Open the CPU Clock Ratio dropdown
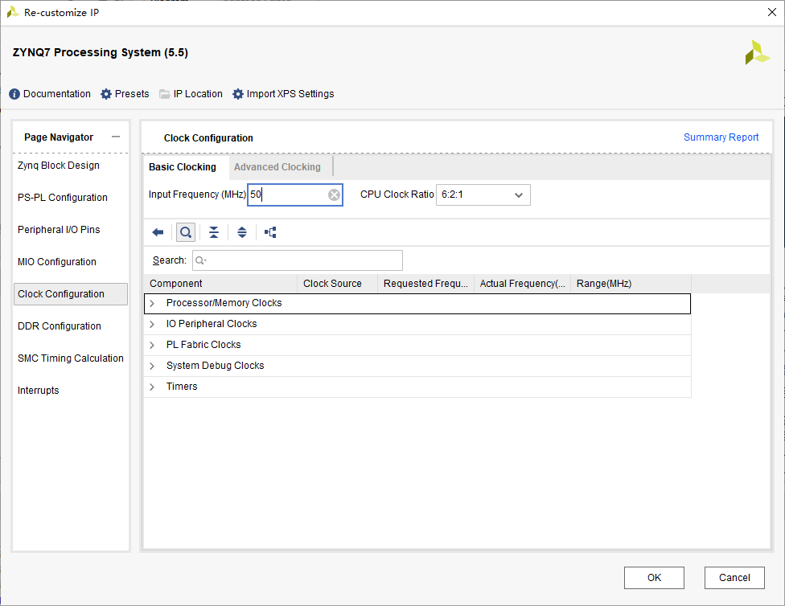 tap(483, 194)
